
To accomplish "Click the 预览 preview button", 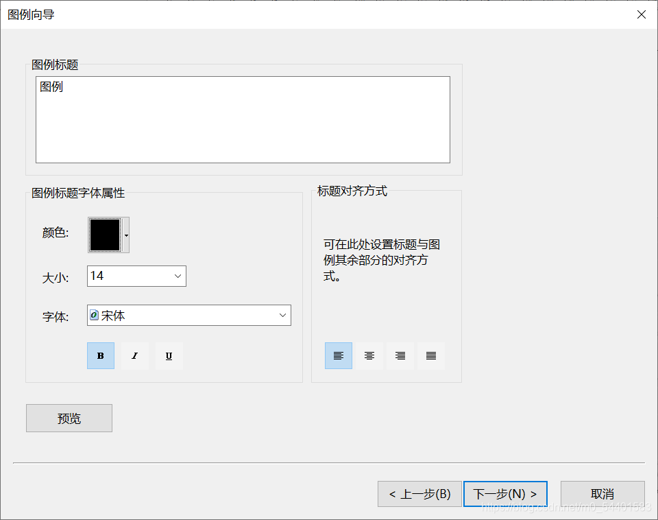I will pos(69,418).
